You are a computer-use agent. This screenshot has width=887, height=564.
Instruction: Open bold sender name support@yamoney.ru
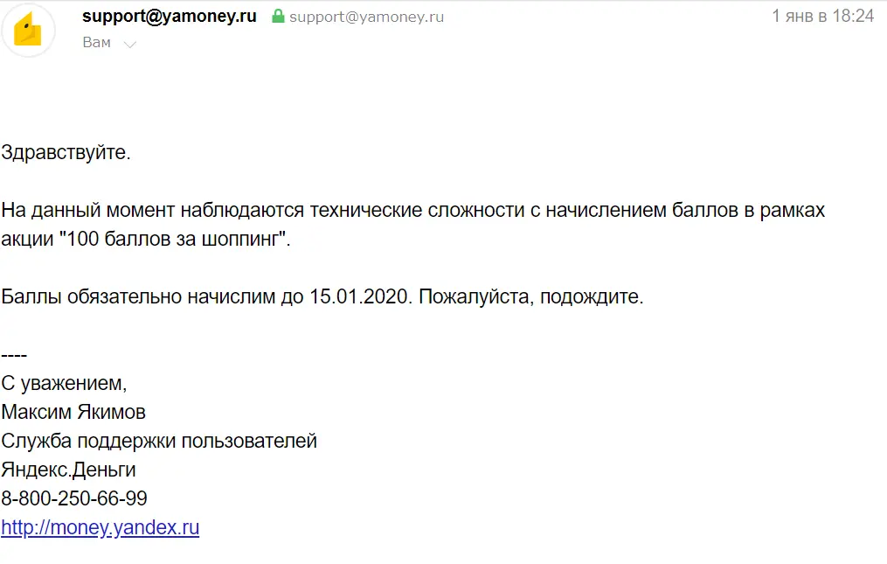click(x=170, y=16)
